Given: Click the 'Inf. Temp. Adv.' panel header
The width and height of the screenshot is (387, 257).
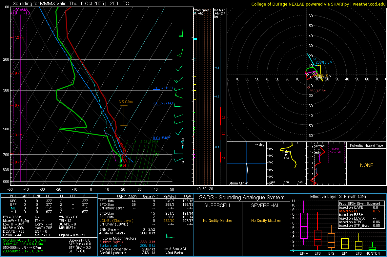Looking at the screenshot, I should tap(220, 13).
